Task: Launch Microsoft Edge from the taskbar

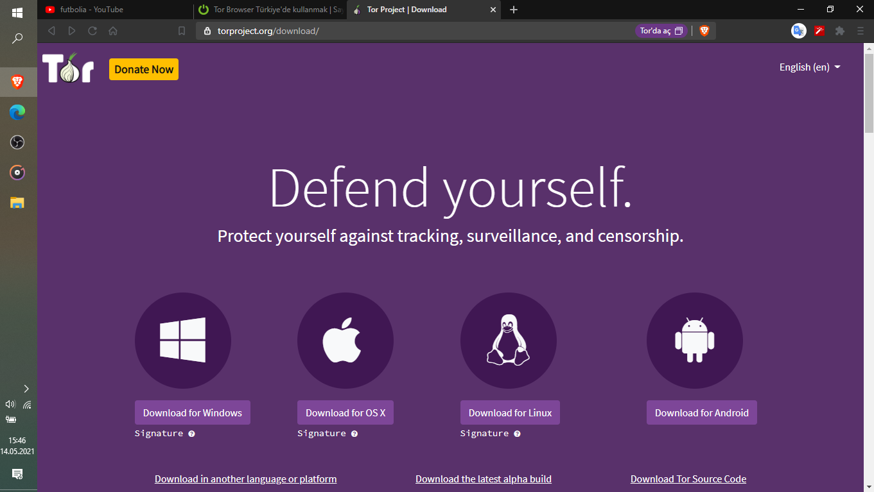Action: (17, 112)
